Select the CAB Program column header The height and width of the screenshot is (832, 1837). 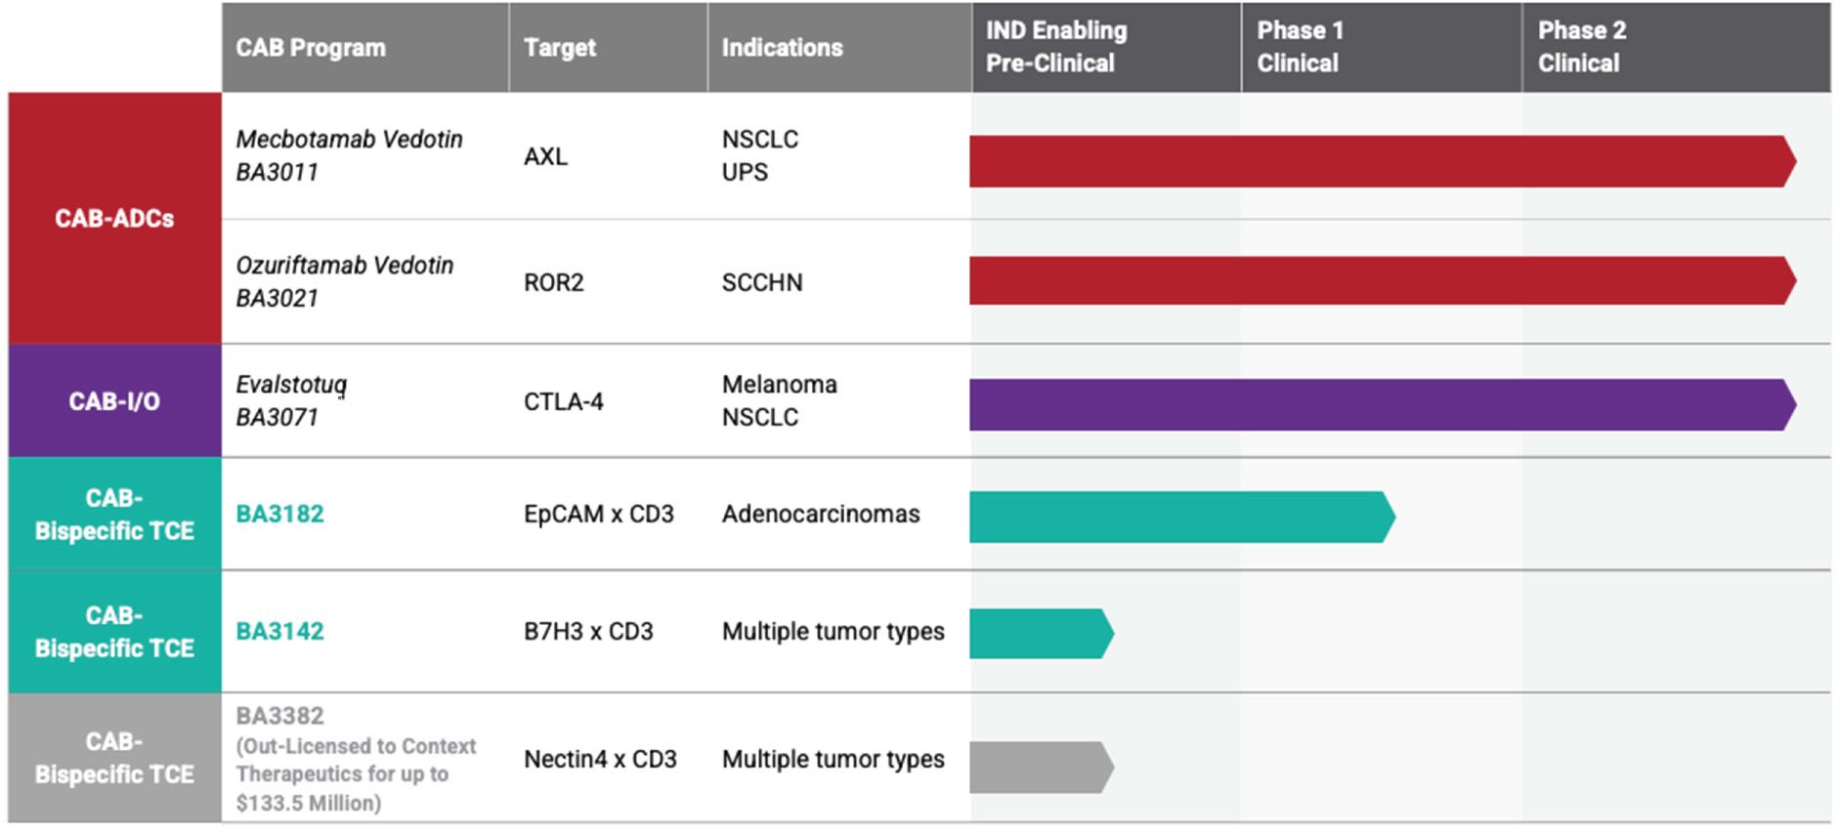311,48
